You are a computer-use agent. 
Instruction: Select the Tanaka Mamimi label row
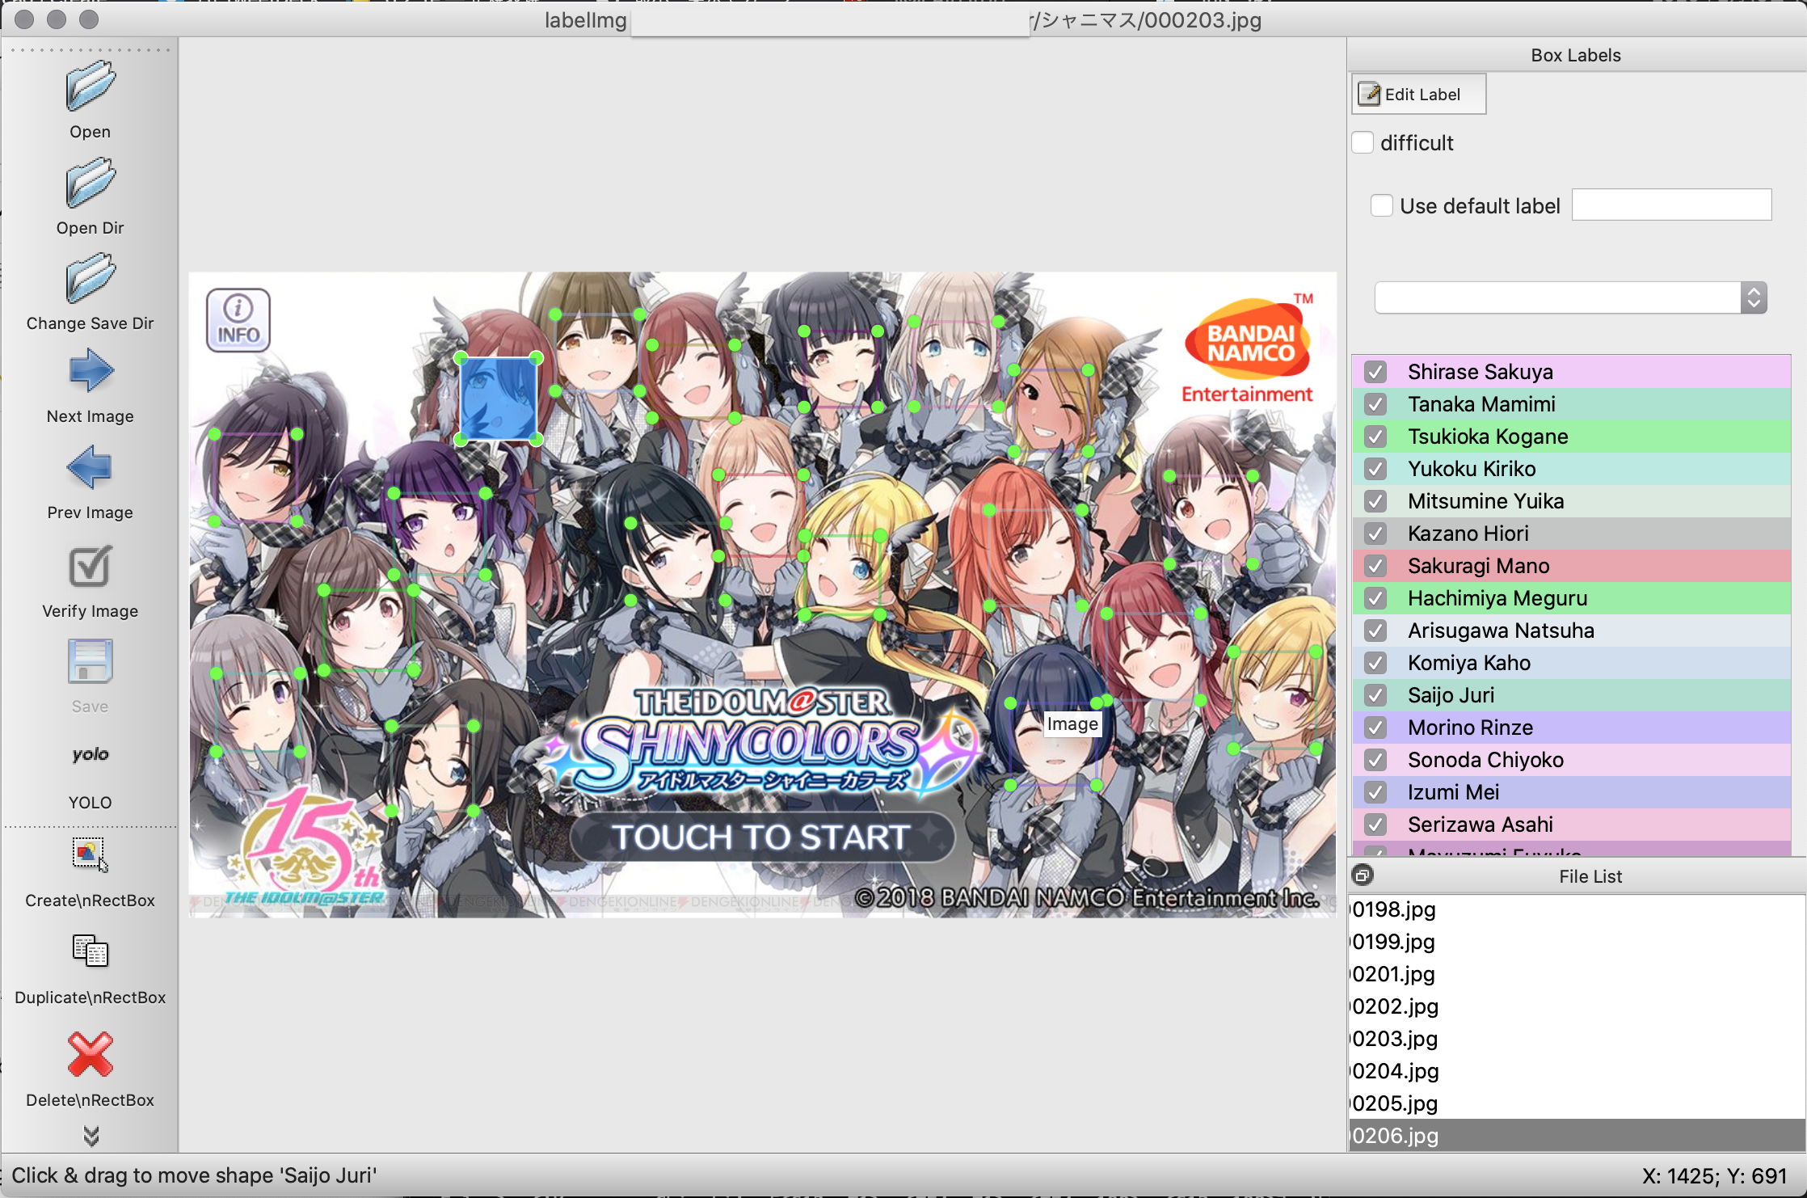(x=1571, y=404)
